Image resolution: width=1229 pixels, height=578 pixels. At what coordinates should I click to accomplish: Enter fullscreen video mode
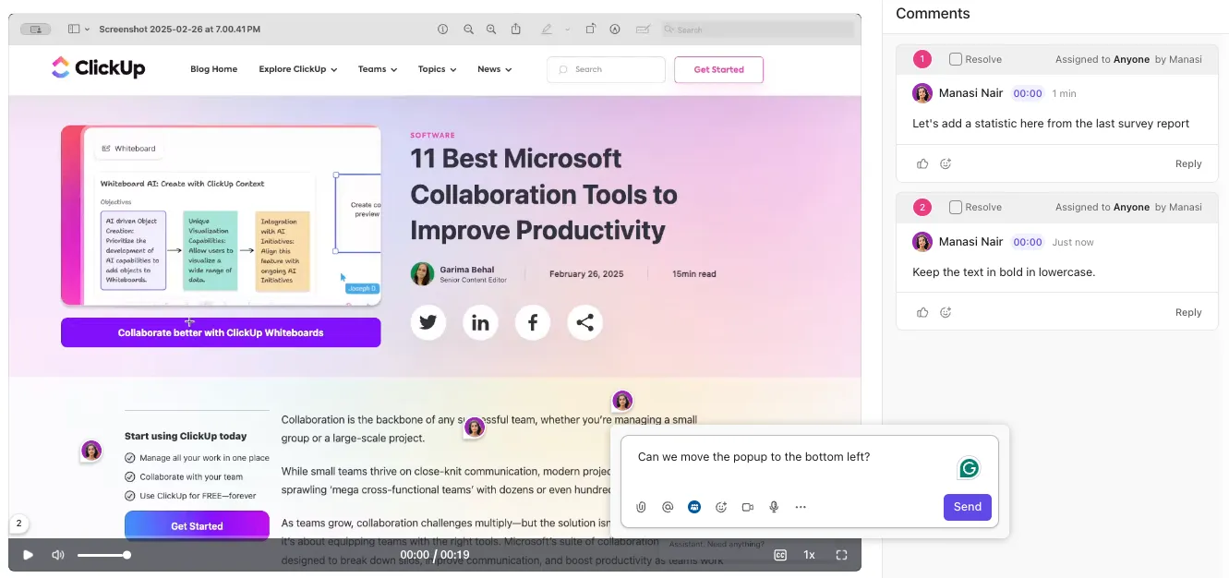click(841, 555)
